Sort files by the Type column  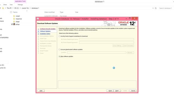tap(62, 12)
